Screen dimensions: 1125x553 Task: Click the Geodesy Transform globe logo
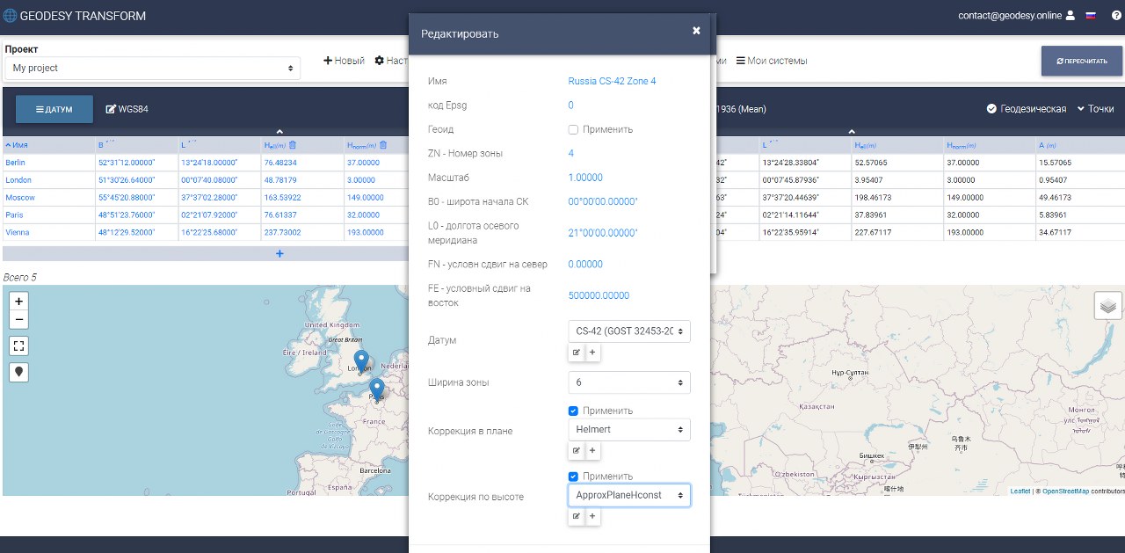9,15
